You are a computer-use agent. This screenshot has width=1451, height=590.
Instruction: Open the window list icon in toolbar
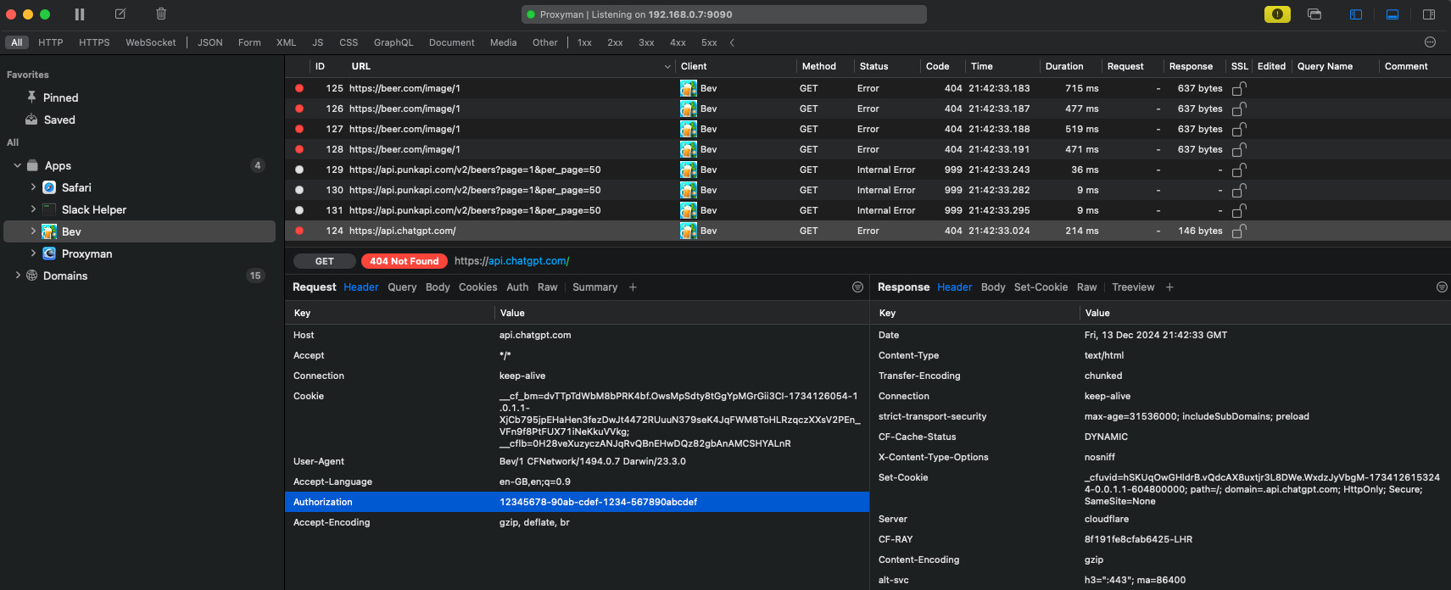tap(1314, 14)
